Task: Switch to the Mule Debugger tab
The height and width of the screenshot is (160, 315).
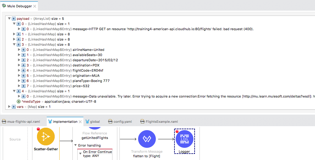Action: point(20,6)
